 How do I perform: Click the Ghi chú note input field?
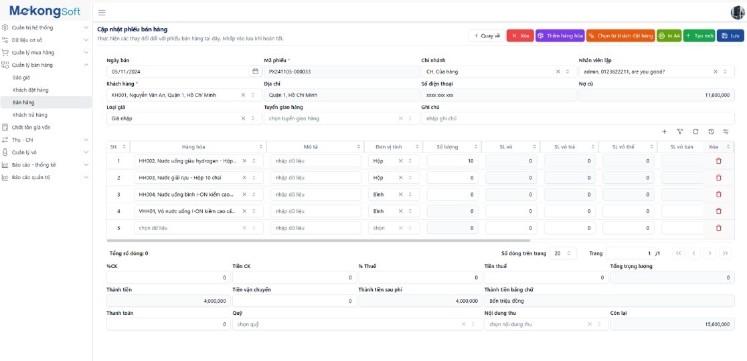pyautogui.click(x=578, y=119)
